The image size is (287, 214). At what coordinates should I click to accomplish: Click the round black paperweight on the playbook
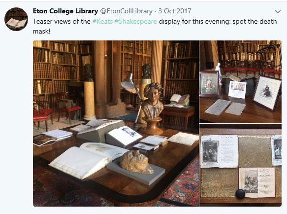point(240,194)
